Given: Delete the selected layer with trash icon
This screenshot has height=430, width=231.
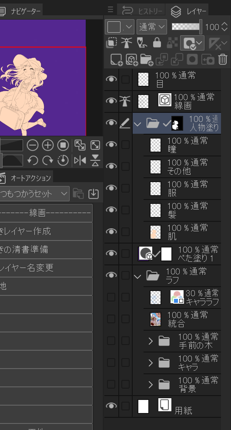Looking at the screenshot, I should pos(223,59).
